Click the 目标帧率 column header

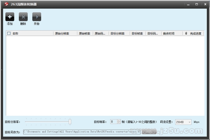(138, 33)
